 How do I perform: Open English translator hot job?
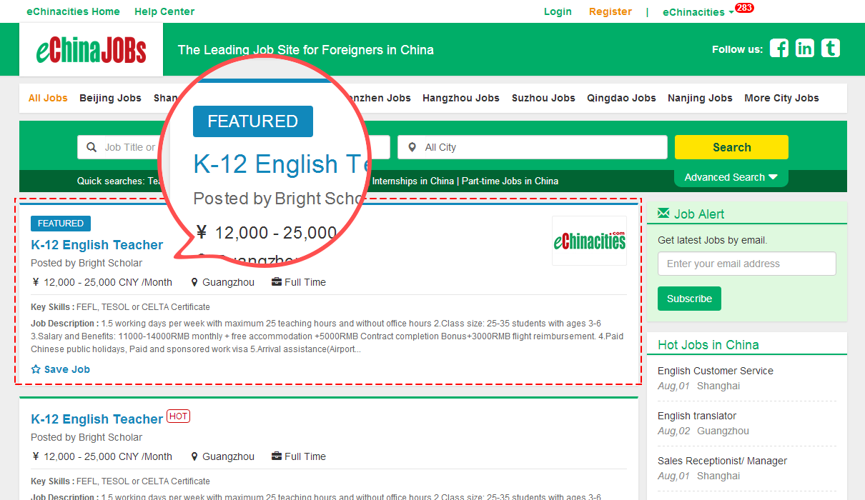point(697,416)
